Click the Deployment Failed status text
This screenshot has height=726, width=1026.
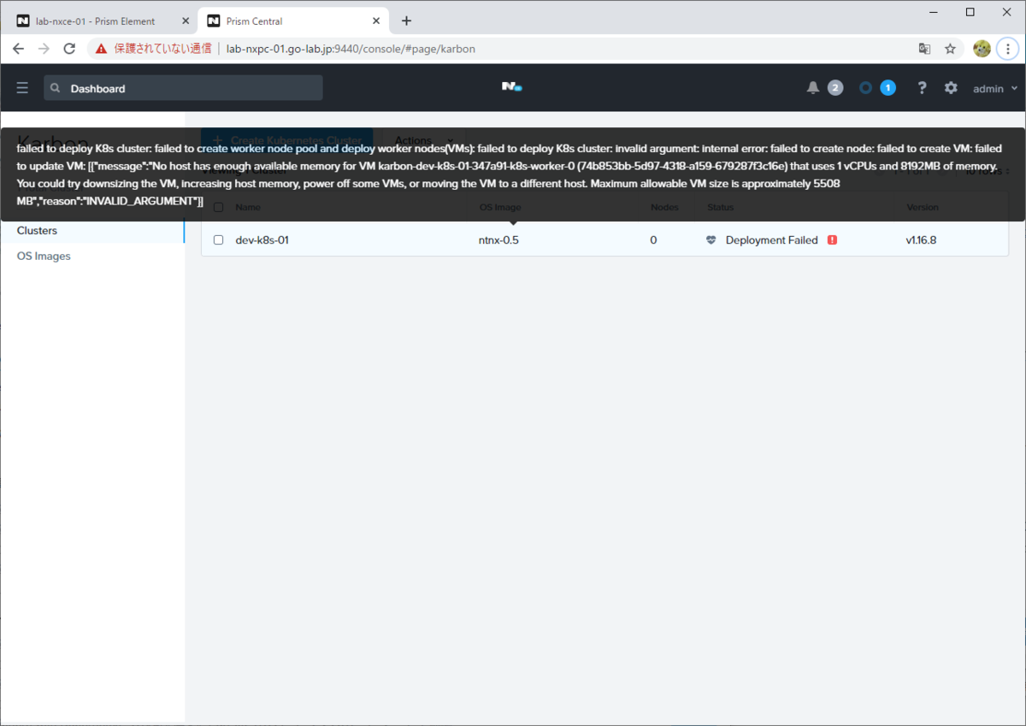click(771, 240)
